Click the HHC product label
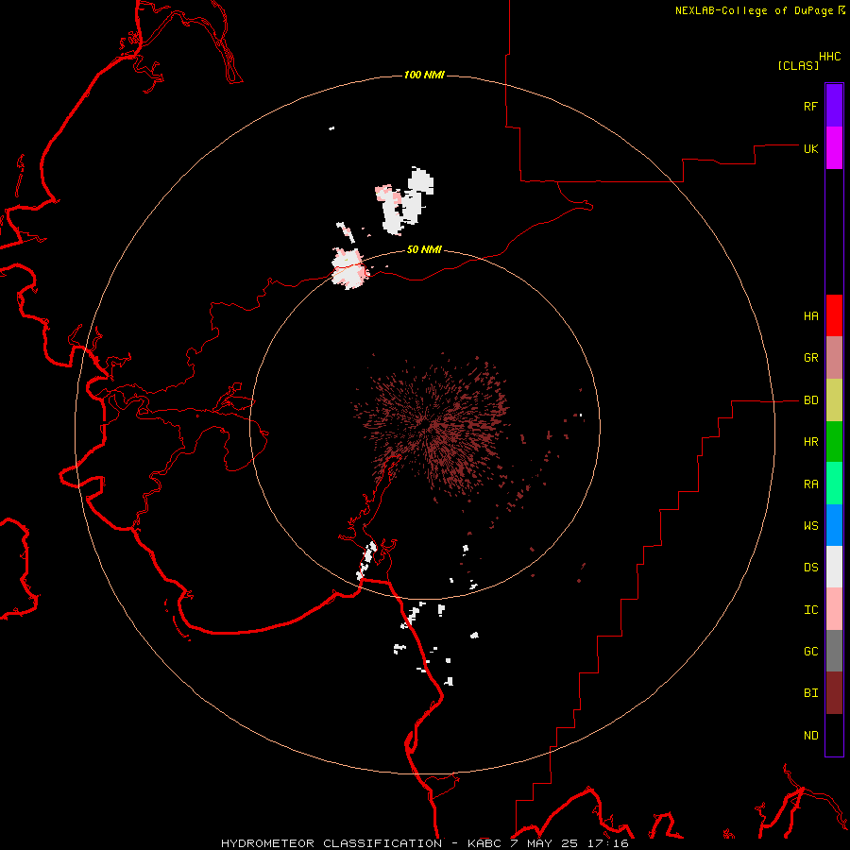 point(829,57)
